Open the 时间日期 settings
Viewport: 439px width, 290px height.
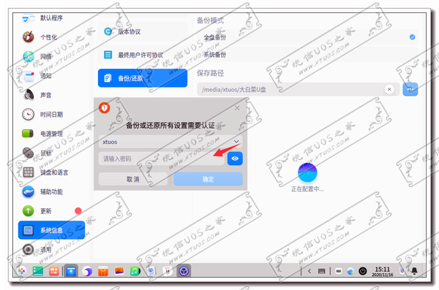tap(51, 115)
